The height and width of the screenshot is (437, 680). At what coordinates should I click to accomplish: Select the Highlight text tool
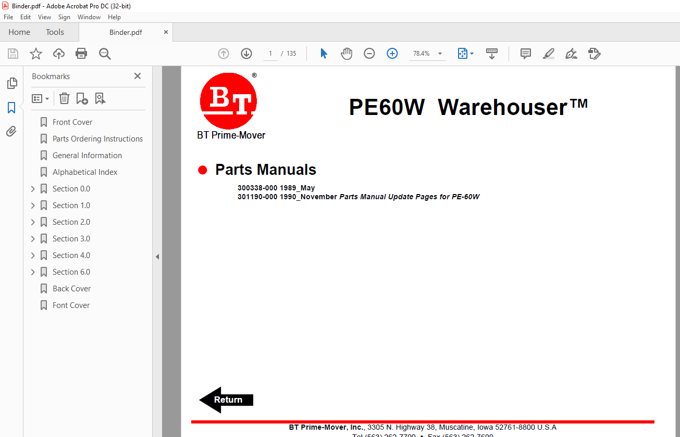point(548,54)
